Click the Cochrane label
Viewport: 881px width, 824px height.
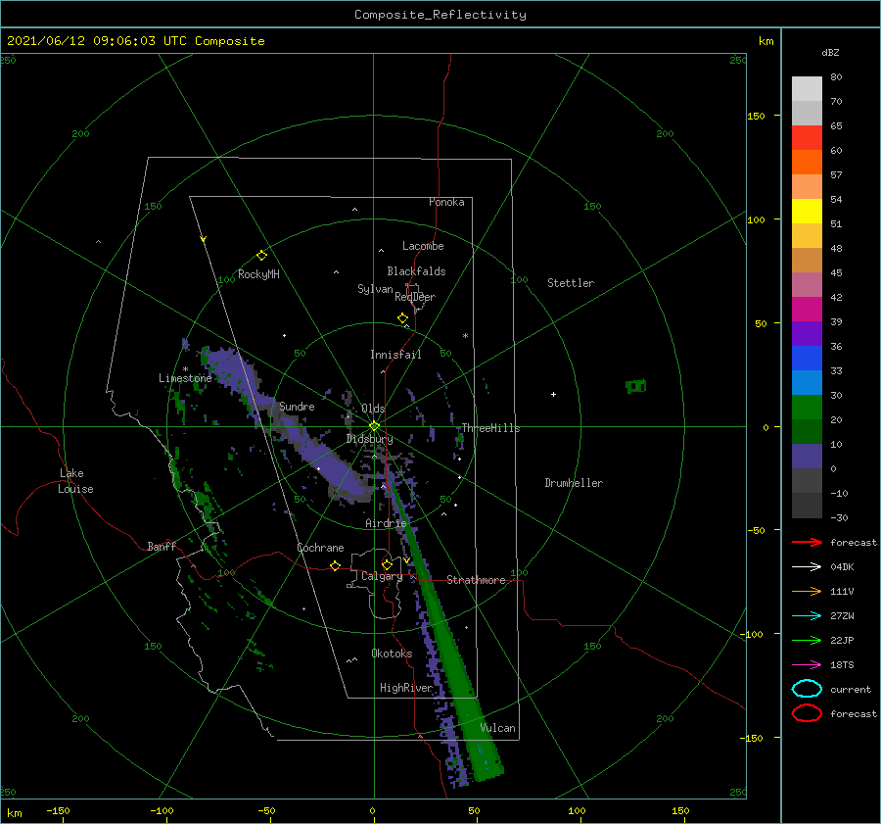pyautogui.click(x=320, y=548)
